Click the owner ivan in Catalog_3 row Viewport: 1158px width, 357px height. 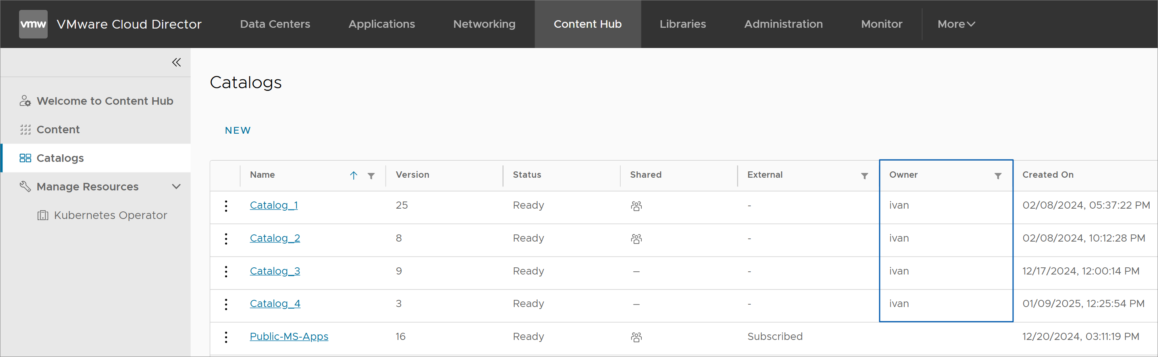pos(899,271)
